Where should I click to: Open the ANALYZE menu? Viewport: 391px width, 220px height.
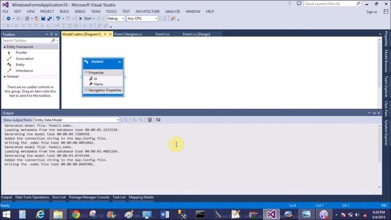(x=172, y=12)
